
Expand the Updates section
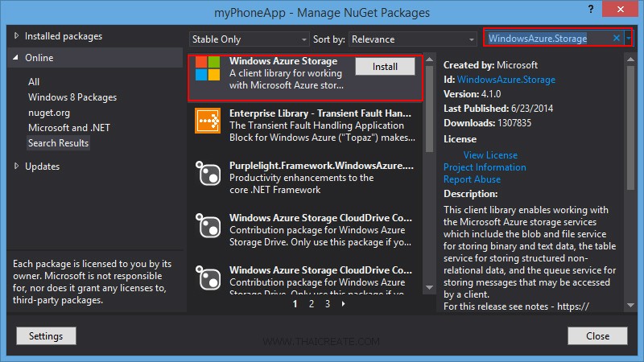click(16, 166)
